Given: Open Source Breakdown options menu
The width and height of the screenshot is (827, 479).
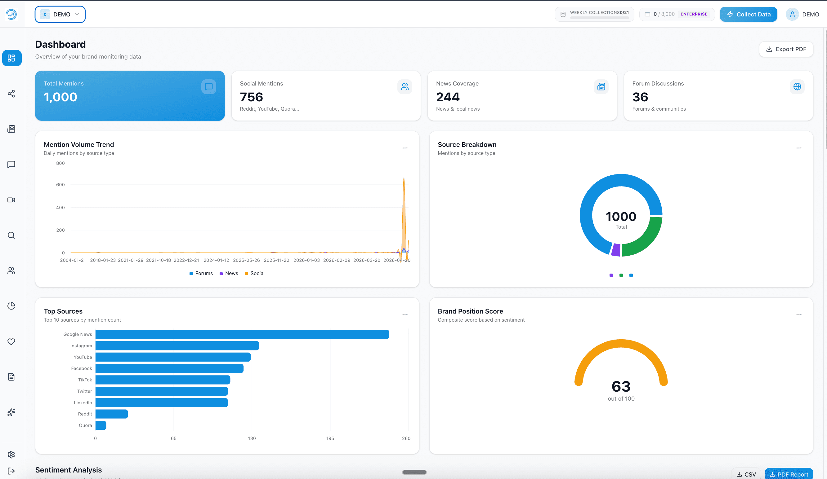Looking at the screenshot, I should 799,148.
